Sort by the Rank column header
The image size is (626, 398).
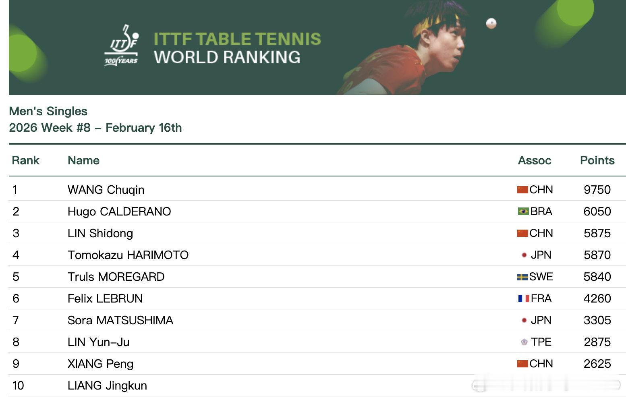click(x=26, y=160)
